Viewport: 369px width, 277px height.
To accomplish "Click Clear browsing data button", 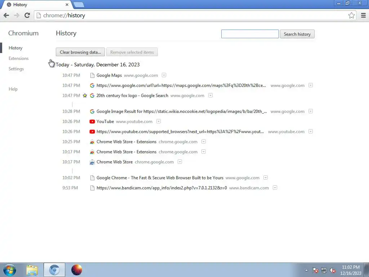I will click(x=80, y=52).
